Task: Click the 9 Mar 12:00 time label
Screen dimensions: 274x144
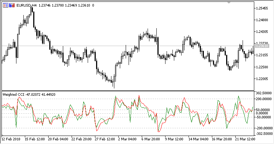Action: 174,139
